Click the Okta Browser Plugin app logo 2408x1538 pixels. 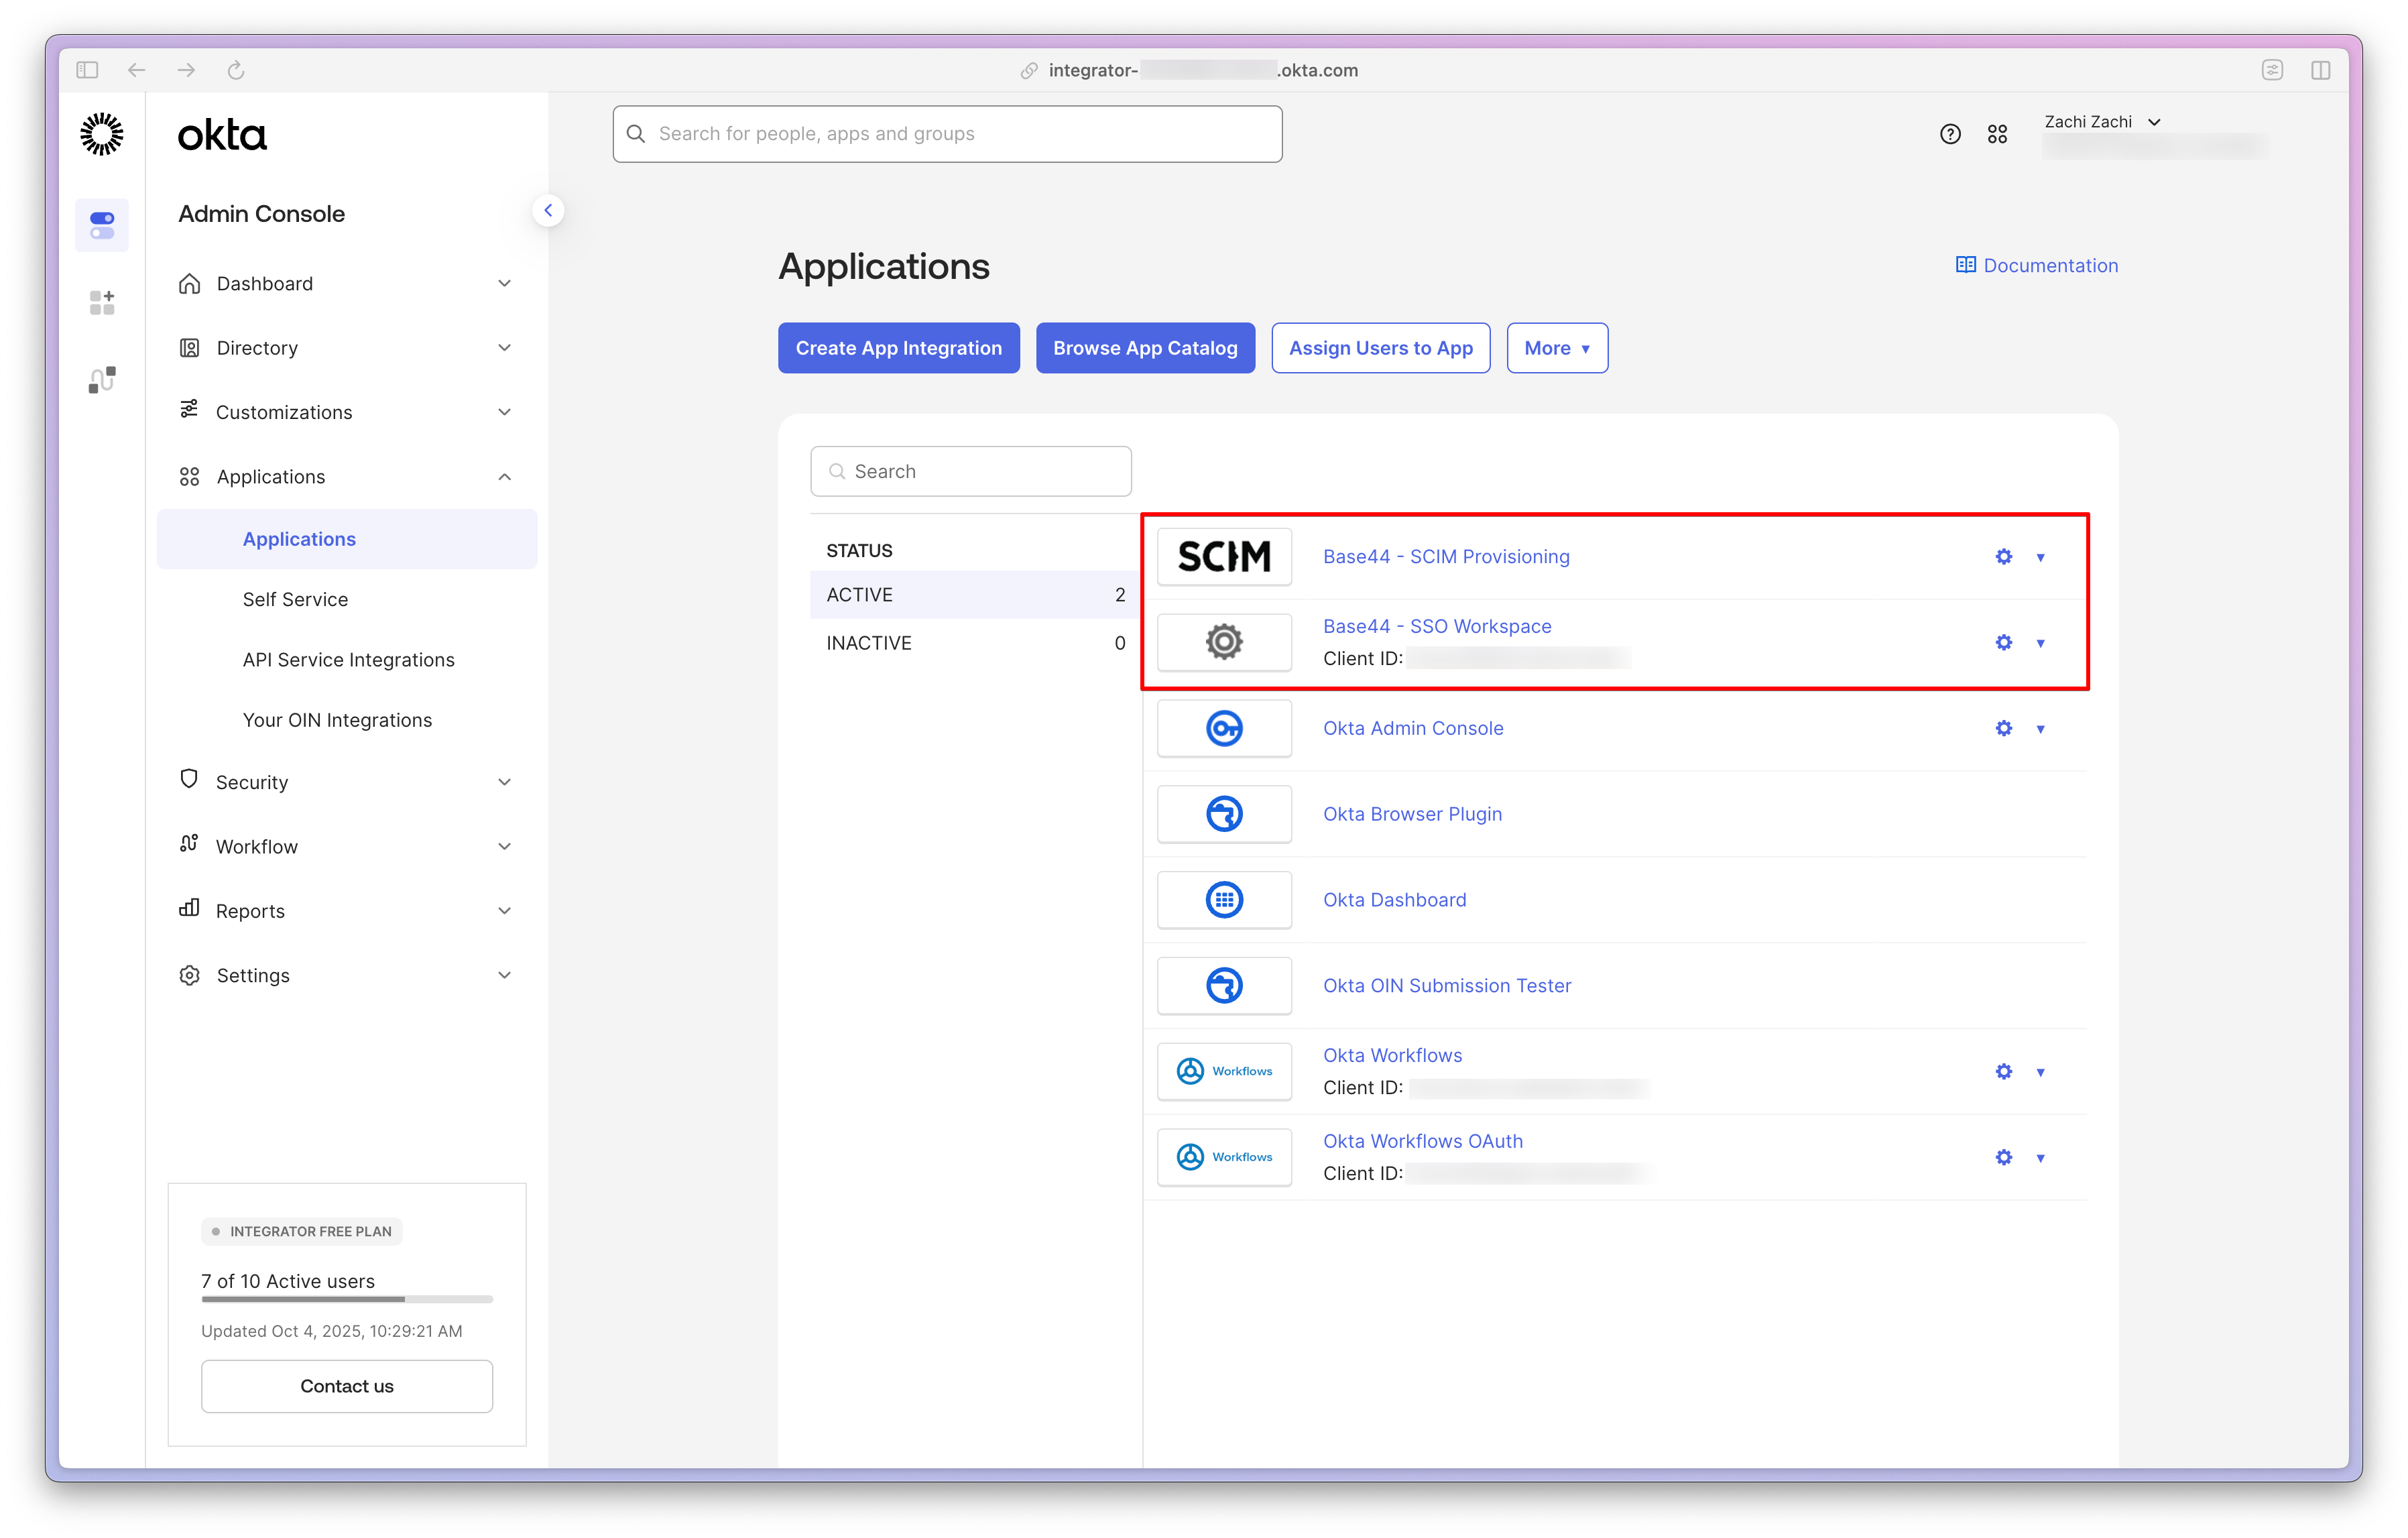(1224, 814)
